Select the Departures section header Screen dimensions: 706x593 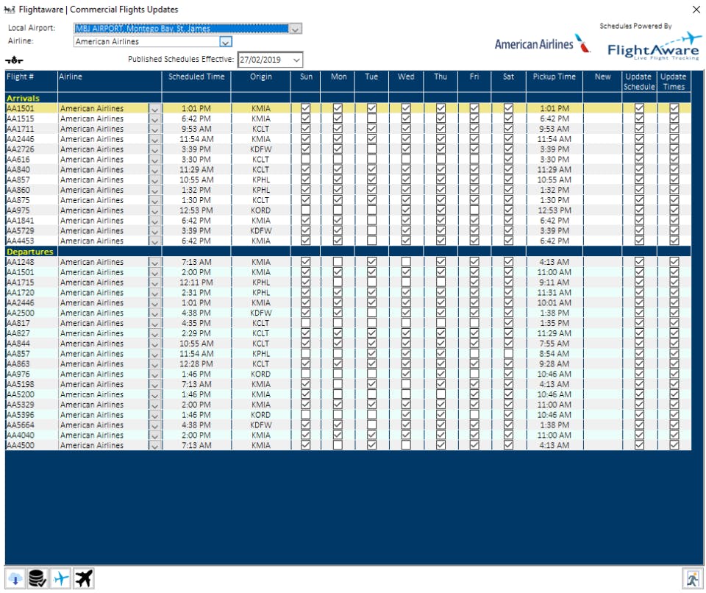pos(29,252)
